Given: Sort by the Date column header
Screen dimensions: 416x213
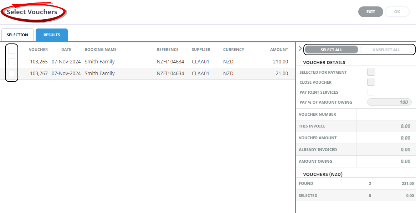Looking at the screenshot, I should pos(66,50).
